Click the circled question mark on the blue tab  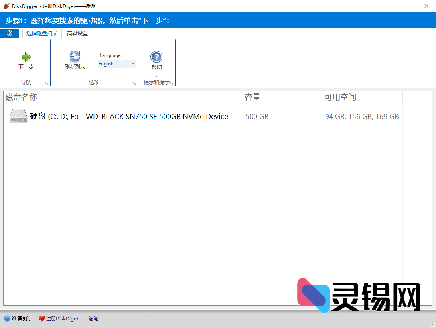(x=8, y=33)
